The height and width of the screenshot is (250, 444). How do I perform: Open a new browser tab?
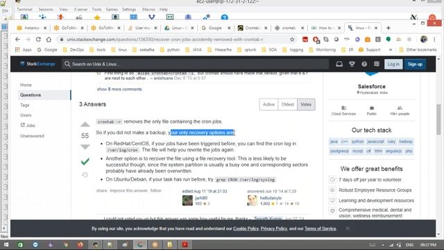click(x=388, y=28)
